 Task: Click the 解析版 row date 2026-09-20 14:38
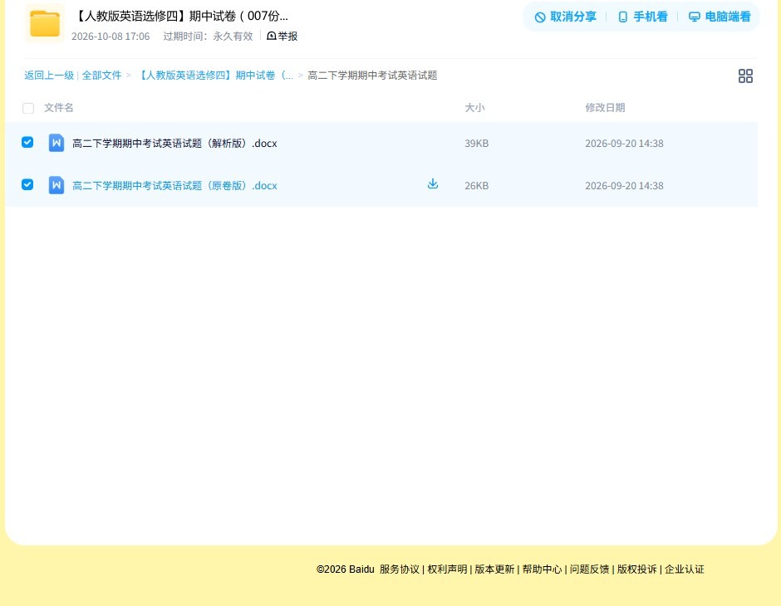(x=624, y=144)
